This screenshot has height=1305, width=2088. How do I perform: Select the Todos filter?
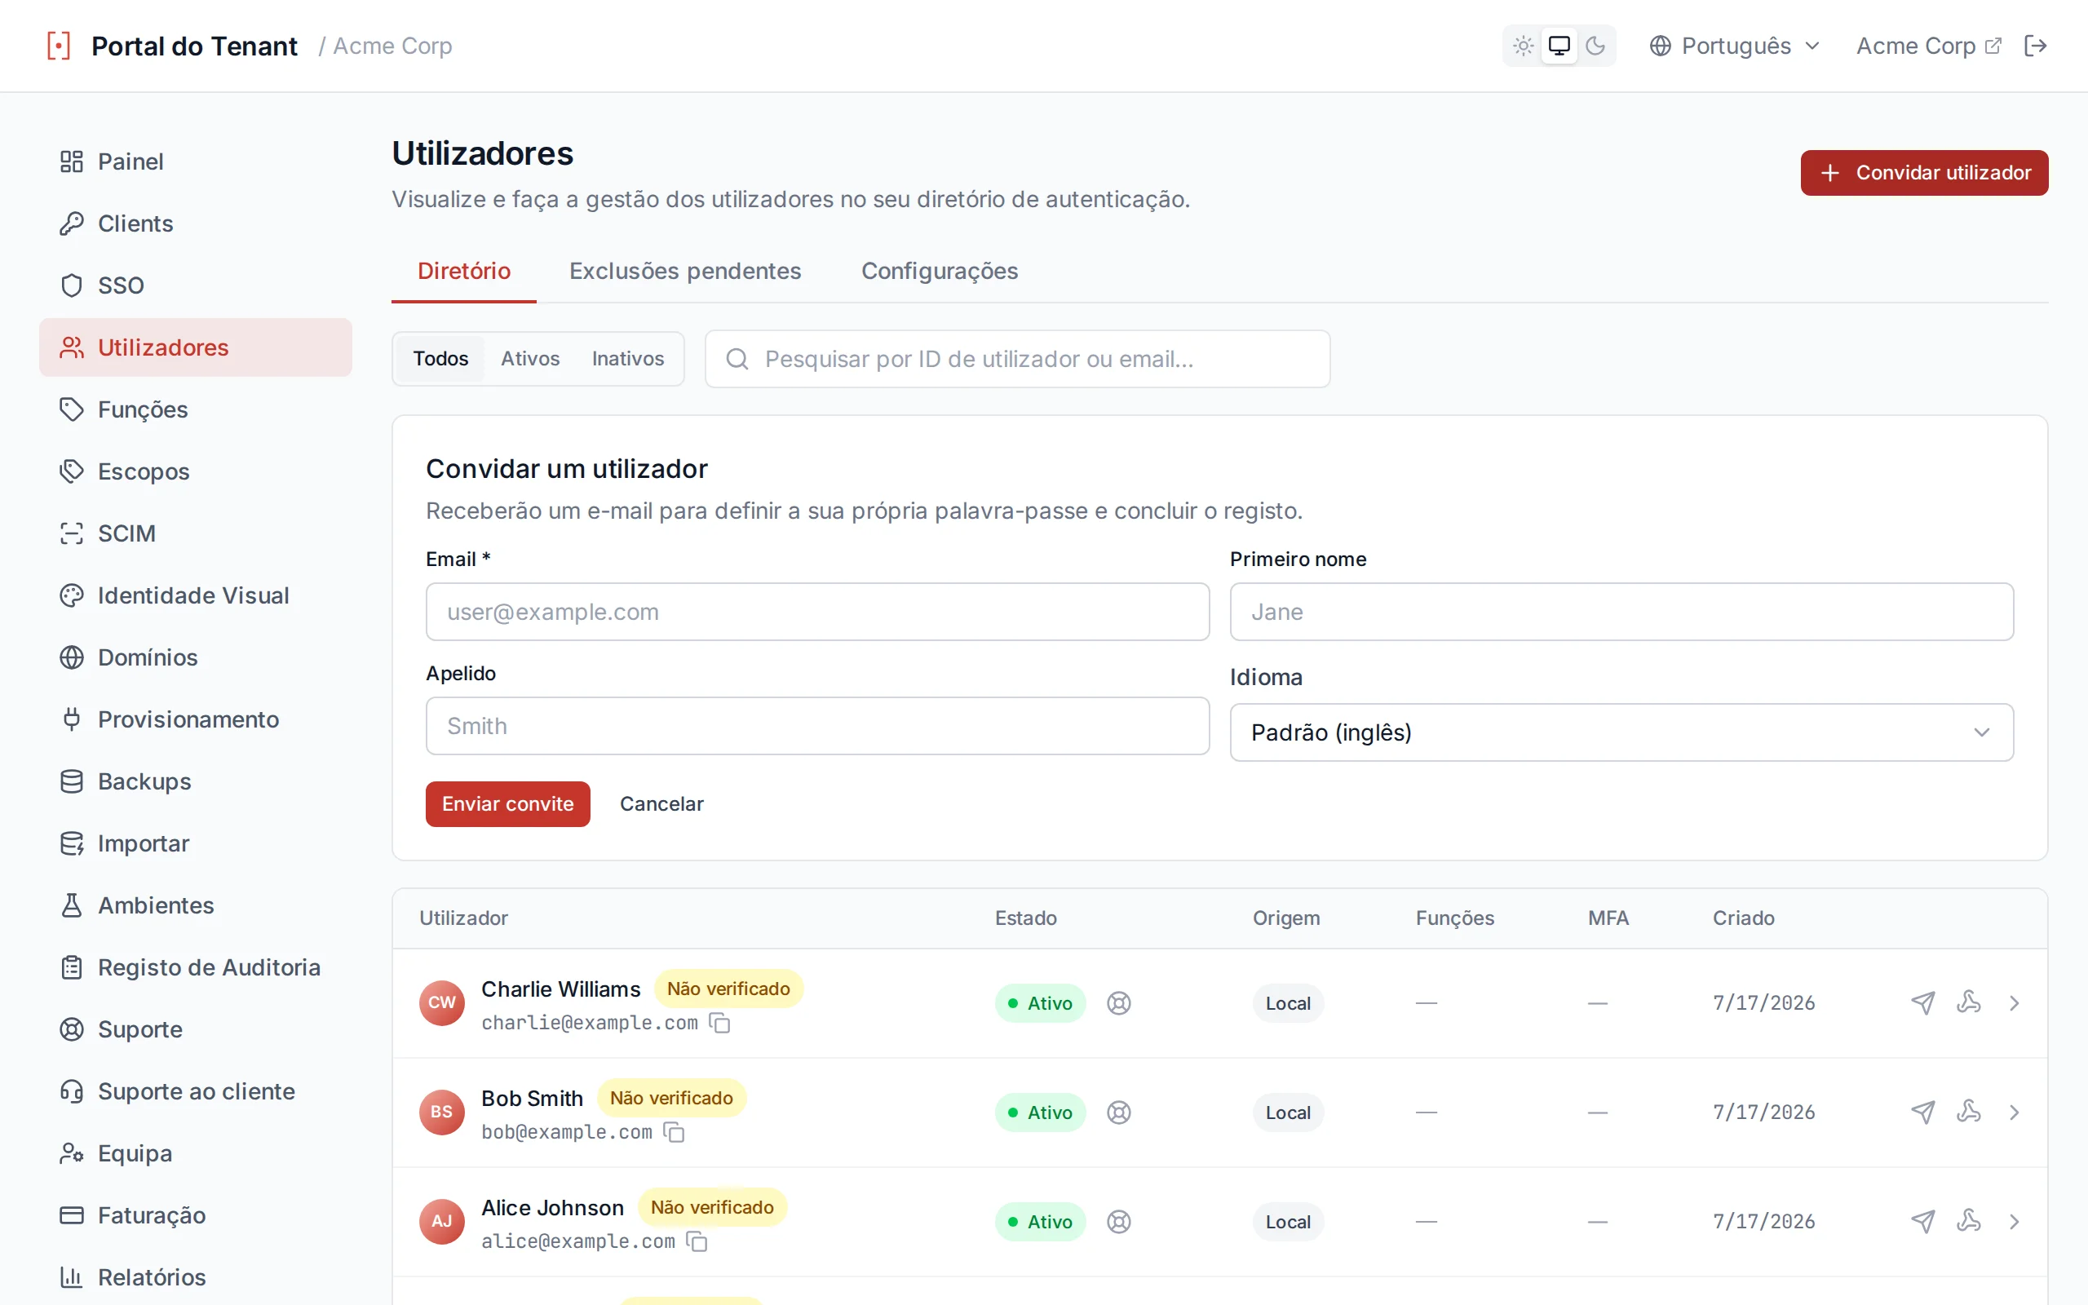(x=440, y=358)
